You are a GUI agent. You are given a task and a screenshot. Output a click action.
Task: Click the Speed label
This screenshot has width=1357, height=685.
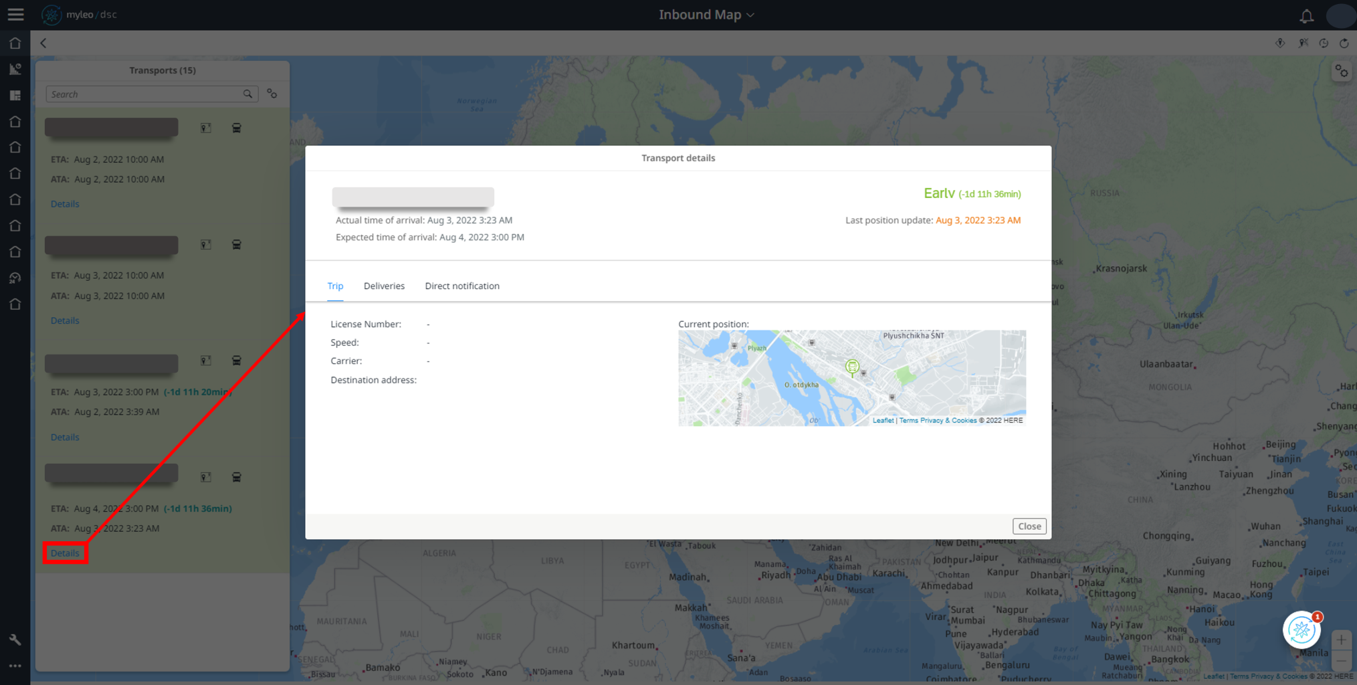(x=344, y=342)
